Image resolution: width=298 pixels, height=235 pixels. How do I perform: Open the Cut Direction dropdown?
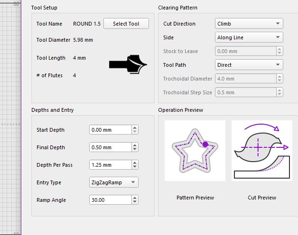(x=249, y=24)
